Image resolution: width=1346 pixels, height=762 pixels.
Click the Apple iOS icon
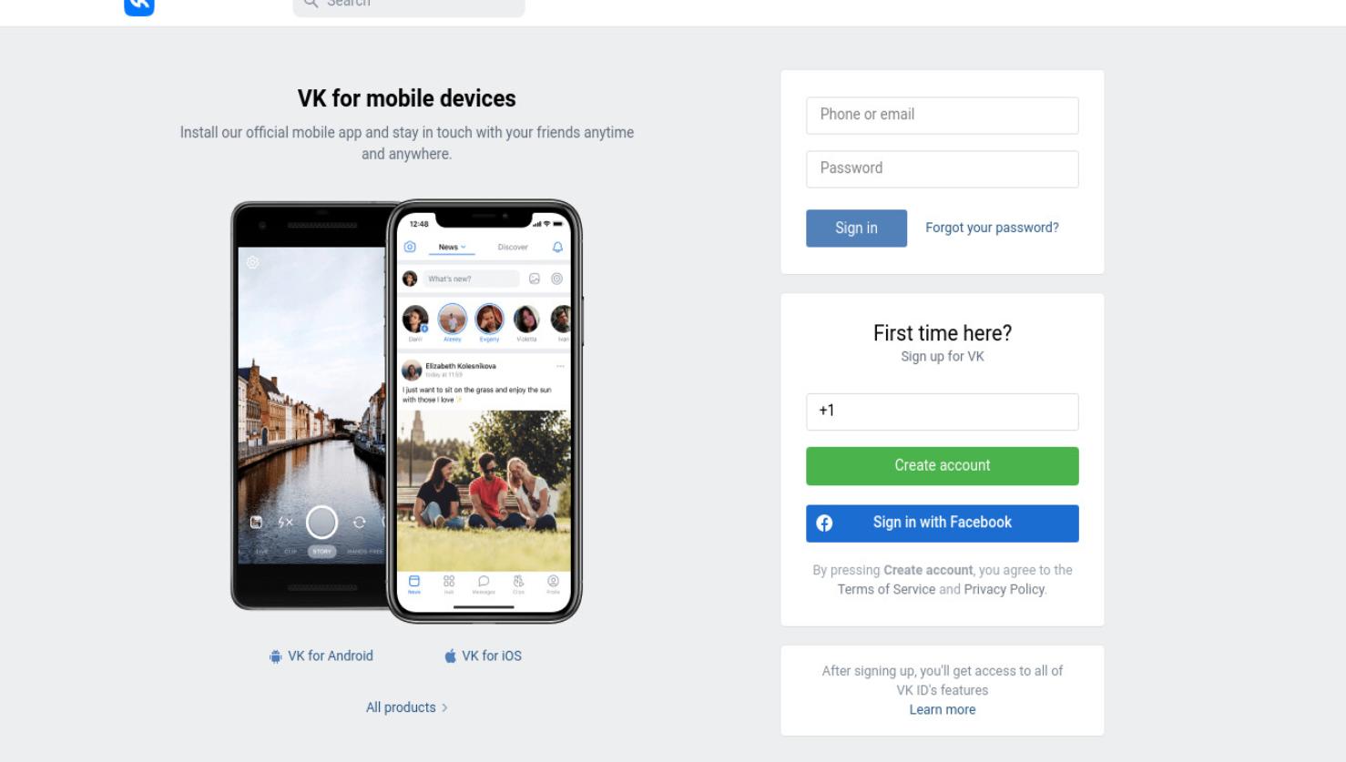click(450, 655)
